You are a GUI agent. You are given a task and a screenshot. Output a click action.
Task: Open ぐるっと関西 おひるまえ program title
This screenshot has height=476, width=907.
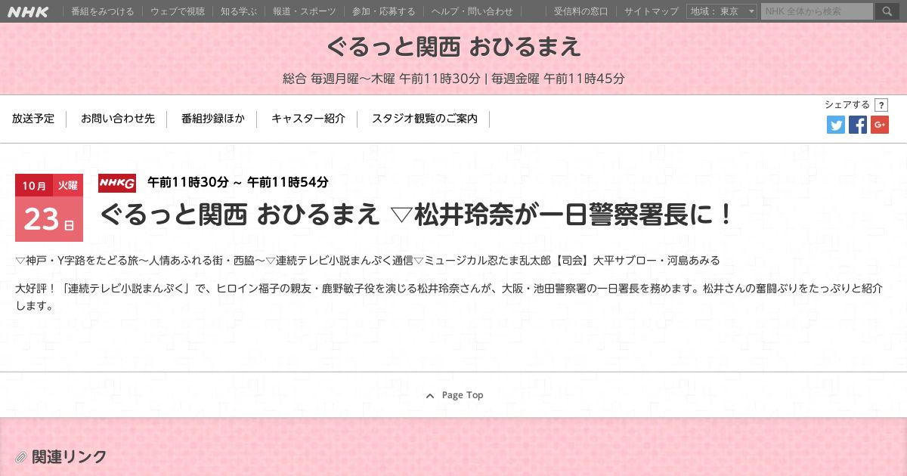[453, 47]
